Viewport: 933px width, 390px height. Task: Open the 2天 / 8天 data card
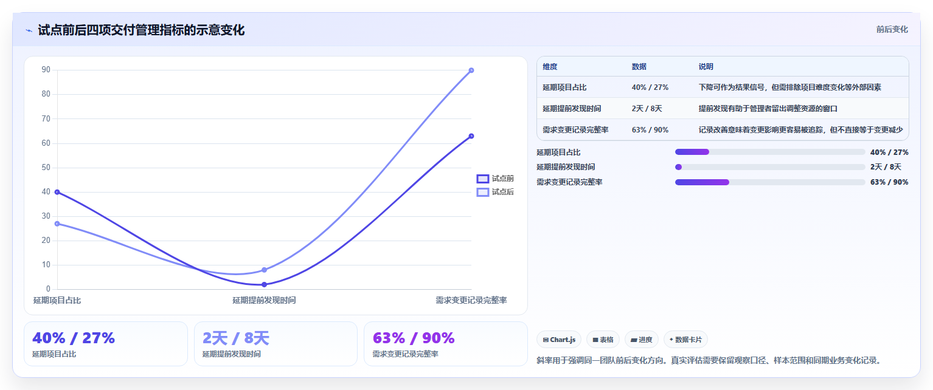(276, 344)
